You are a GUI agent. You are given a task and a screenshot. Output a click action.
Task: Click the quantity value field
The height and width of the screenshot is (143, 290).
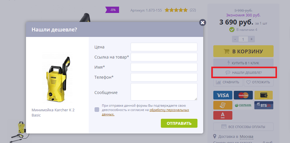pos(243,39)
